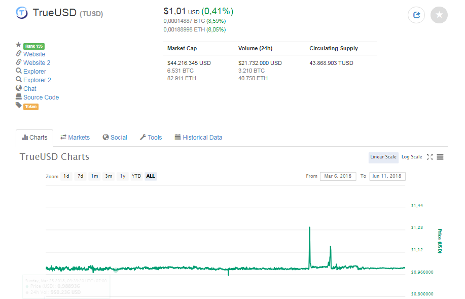Set chart zoom to 7d
Screen dimensions: 465x299
click(x=80, y=176)
